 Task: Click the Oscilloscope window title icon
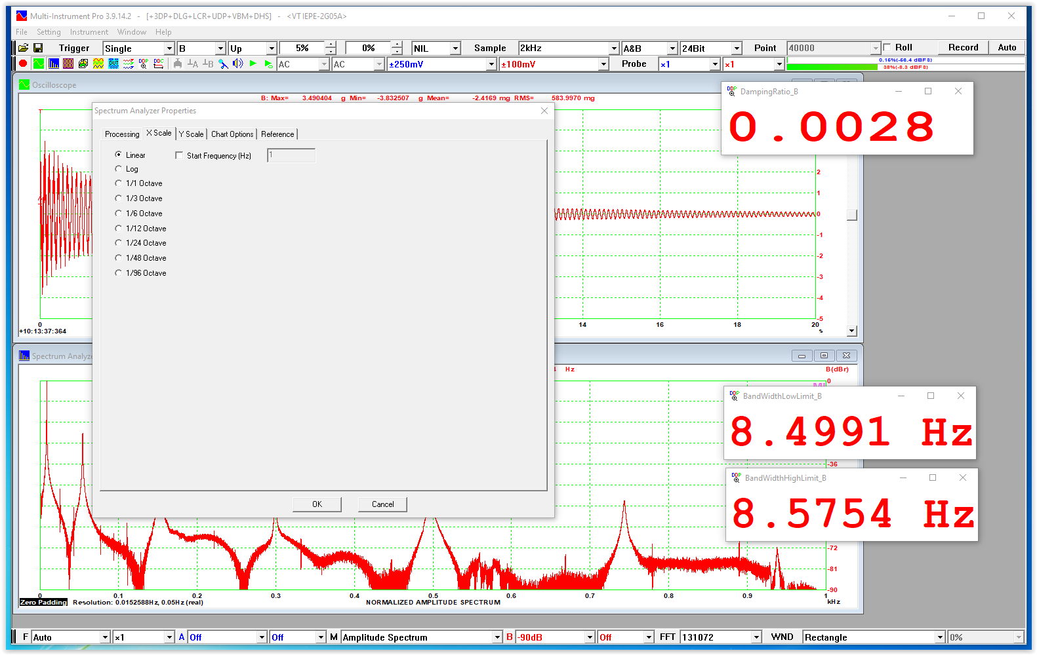pyautogui.click(x=24, y=84)
